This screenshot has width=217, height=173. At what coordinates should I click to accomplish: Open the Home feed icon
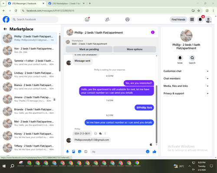(x=87, y=19)
